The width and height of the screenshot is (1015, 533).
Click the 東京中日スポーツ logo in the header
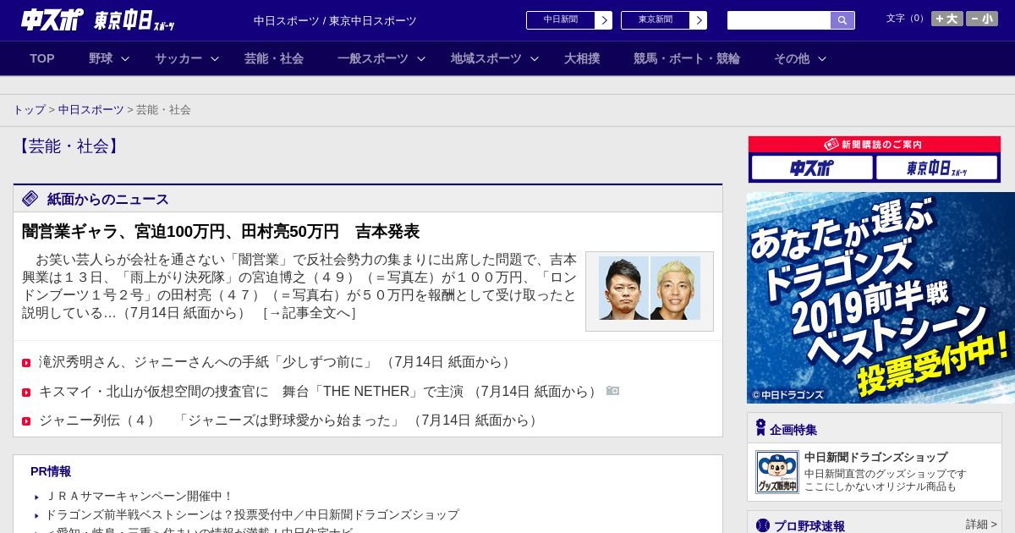tap(134, 20)
